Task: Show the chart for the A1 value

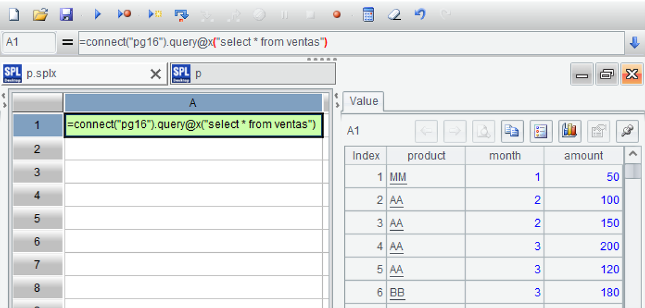Action: pyautogui.click(x=568, y=131)
